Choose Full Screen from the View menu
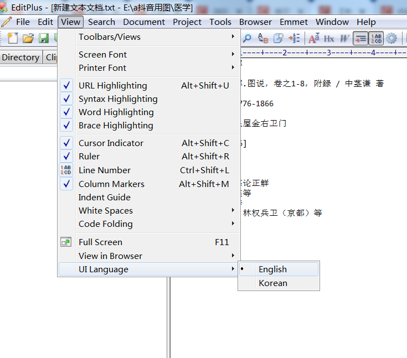 tap(100, 242)
